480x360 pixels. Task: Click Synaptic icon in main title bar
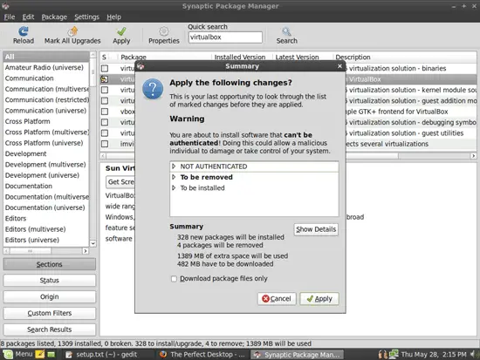point(5,6)
